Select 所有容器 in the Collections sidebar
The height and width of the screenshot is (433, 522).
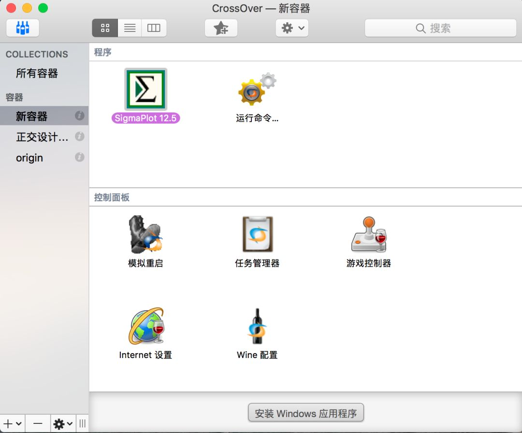(37, 74)
